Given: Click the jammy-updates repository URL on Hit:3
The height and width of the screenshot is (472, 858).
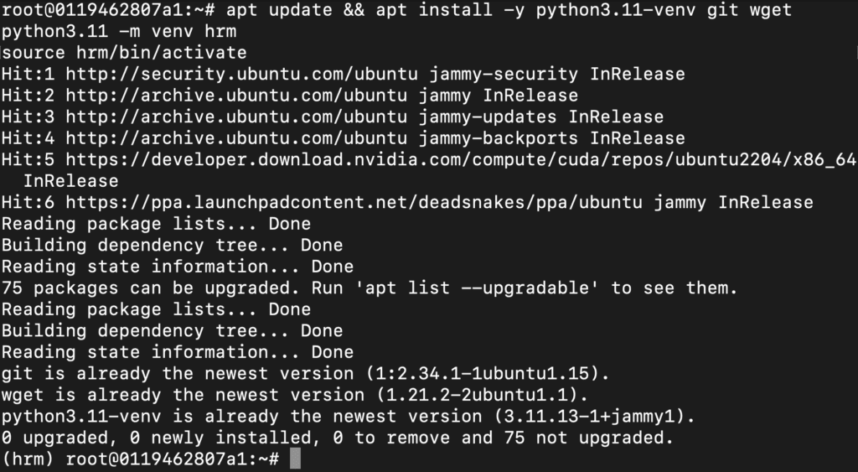Looking at the screenshot, I should (235, 117).
